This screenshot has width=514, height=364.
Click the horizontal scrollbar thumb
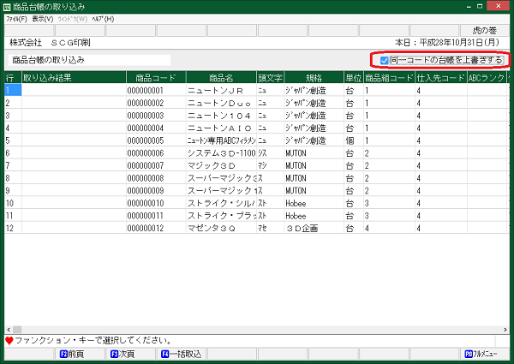[17, 329]
